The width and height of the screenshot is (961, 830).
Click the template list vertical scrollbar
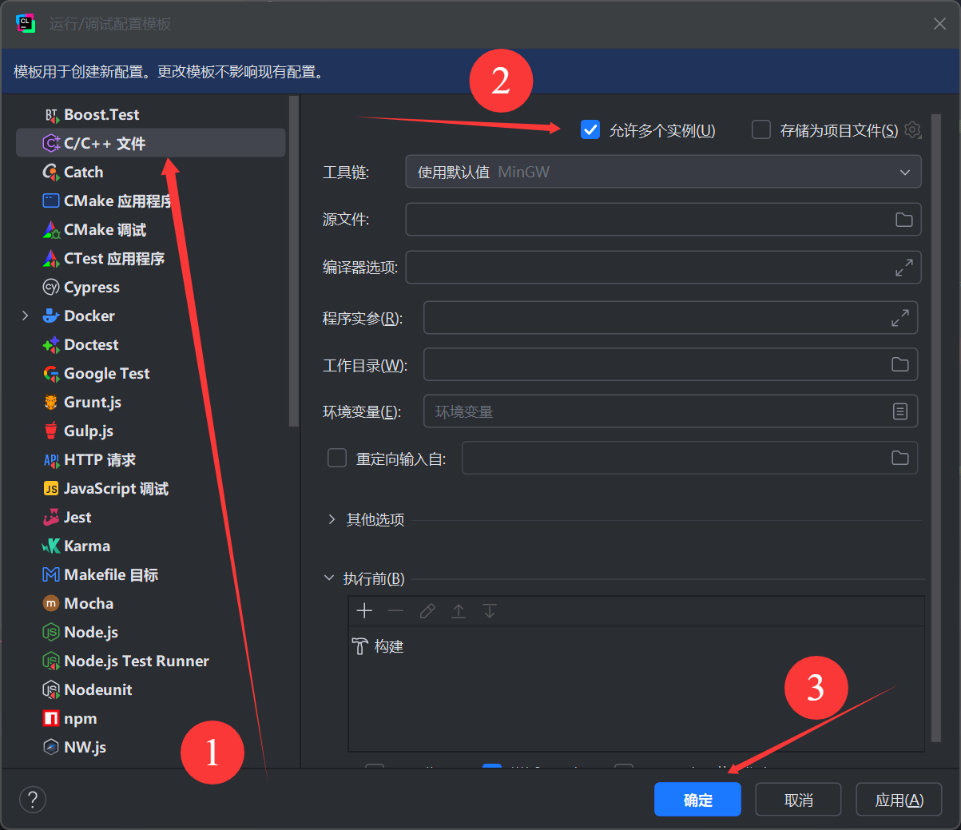click(294, 261)
